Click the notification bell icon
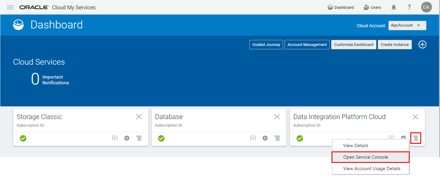The height and width of the screenshot is (178, 440). [x=394, y=7]
